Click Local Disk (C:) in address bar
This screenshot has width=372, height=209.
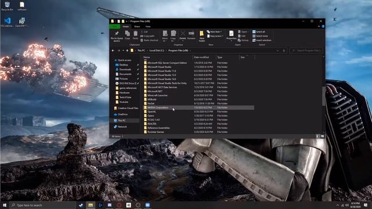(x=156, y=51)
